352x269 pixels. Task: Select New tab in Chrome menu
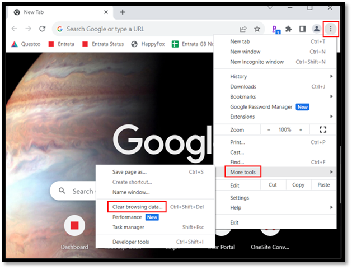tap(275, 41)
